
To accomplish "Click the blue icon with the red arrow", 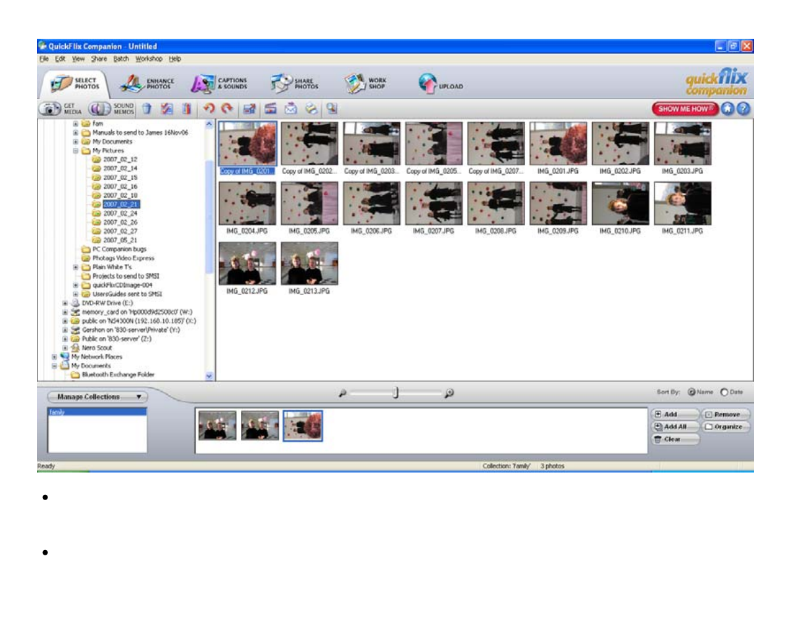I will coord(249,108).
